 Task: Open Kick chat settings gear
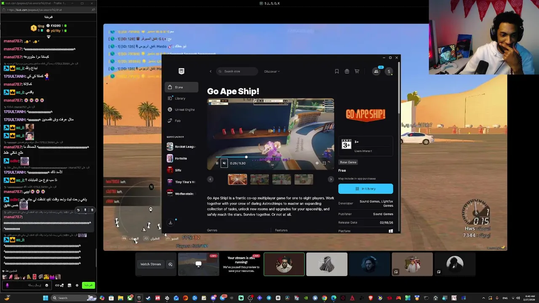click(77, 285)
